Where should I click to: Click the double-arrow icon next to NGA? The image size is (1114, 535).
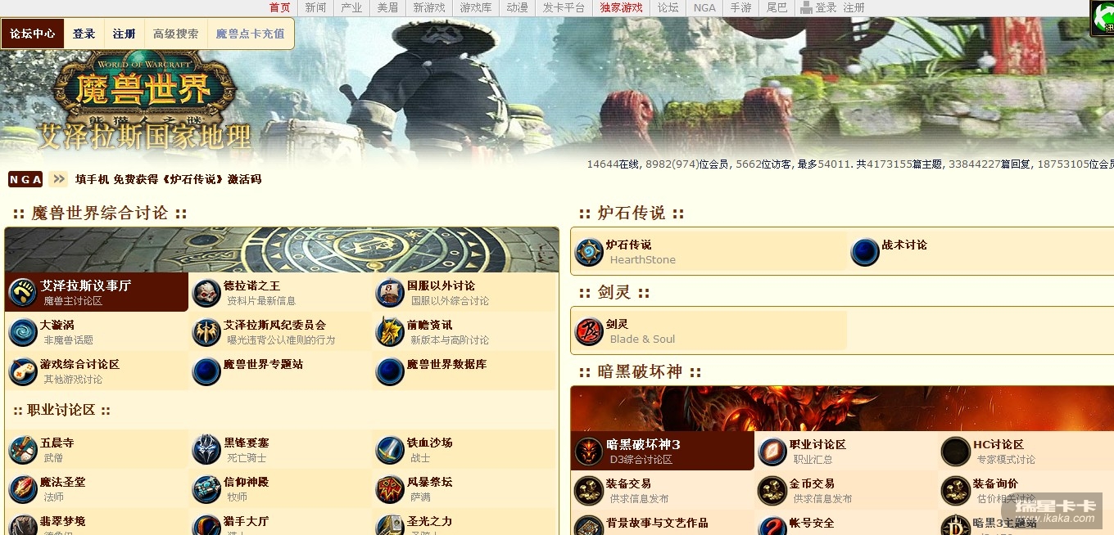58,179
